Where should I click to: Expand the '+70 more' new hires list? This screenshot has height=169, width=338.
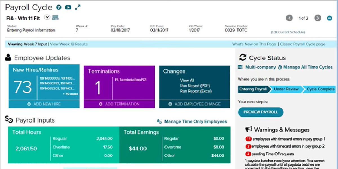coord(70,94)
